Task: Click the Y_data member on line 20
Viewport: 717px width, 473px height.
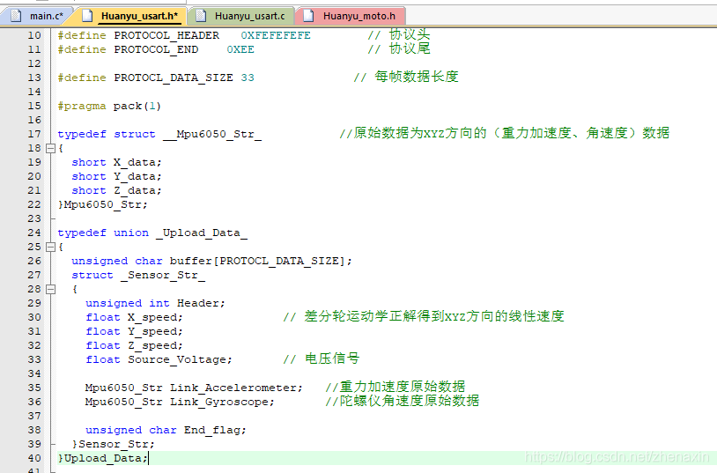Action: pyautogui.click(x=137, y=176)
